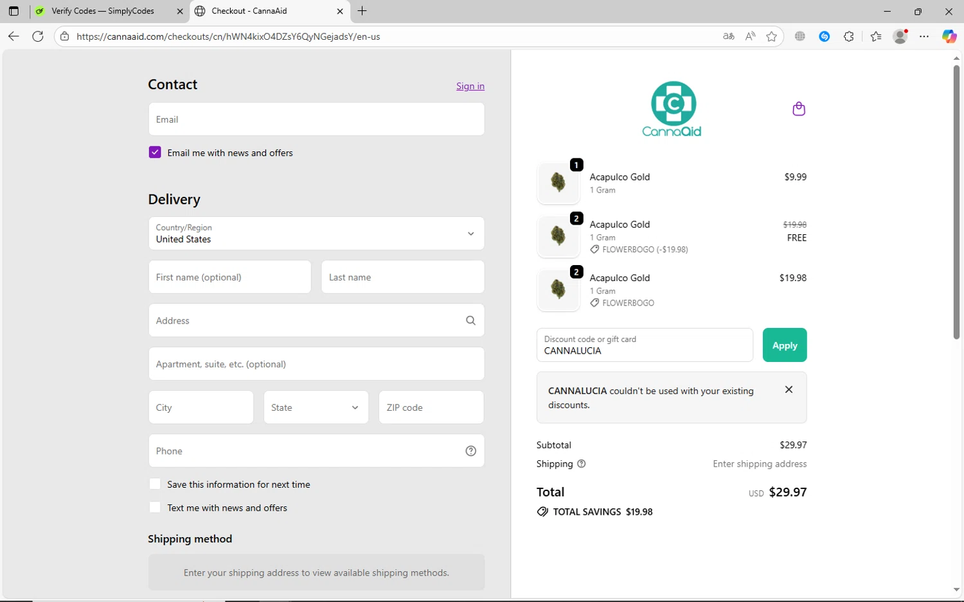The height and width of the screenshot is (602, 964).
Task: Click the First name (optional) field
Action: (x=230, y=277)
